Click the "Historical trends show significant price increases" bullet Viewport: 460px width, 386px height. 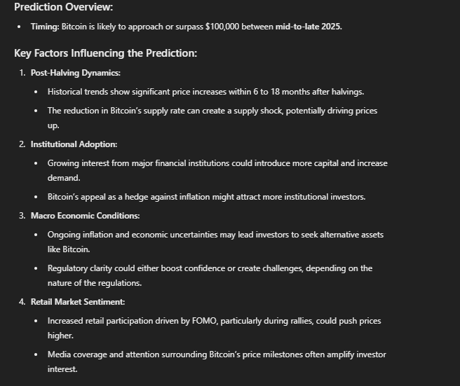pyautogui.click(x=205, y=92)
